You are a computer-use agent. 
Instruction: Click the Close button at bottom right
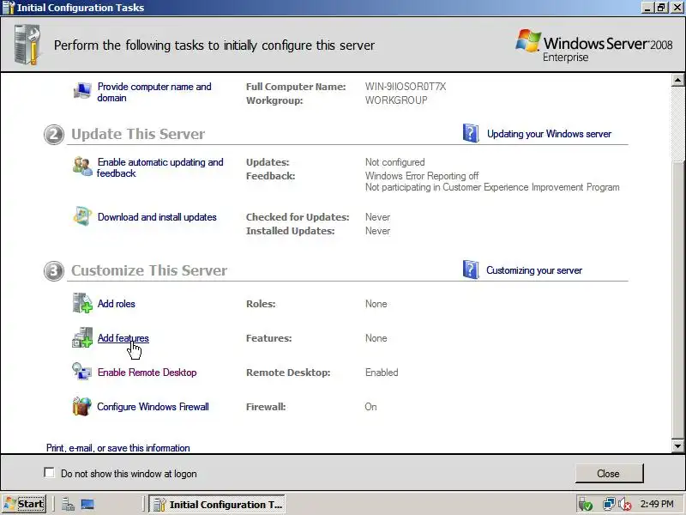(609, 474)
